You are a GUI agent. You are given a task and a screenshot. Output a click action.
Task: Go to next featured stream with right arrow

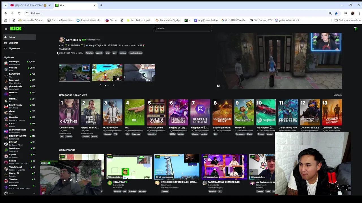[113, 85]
